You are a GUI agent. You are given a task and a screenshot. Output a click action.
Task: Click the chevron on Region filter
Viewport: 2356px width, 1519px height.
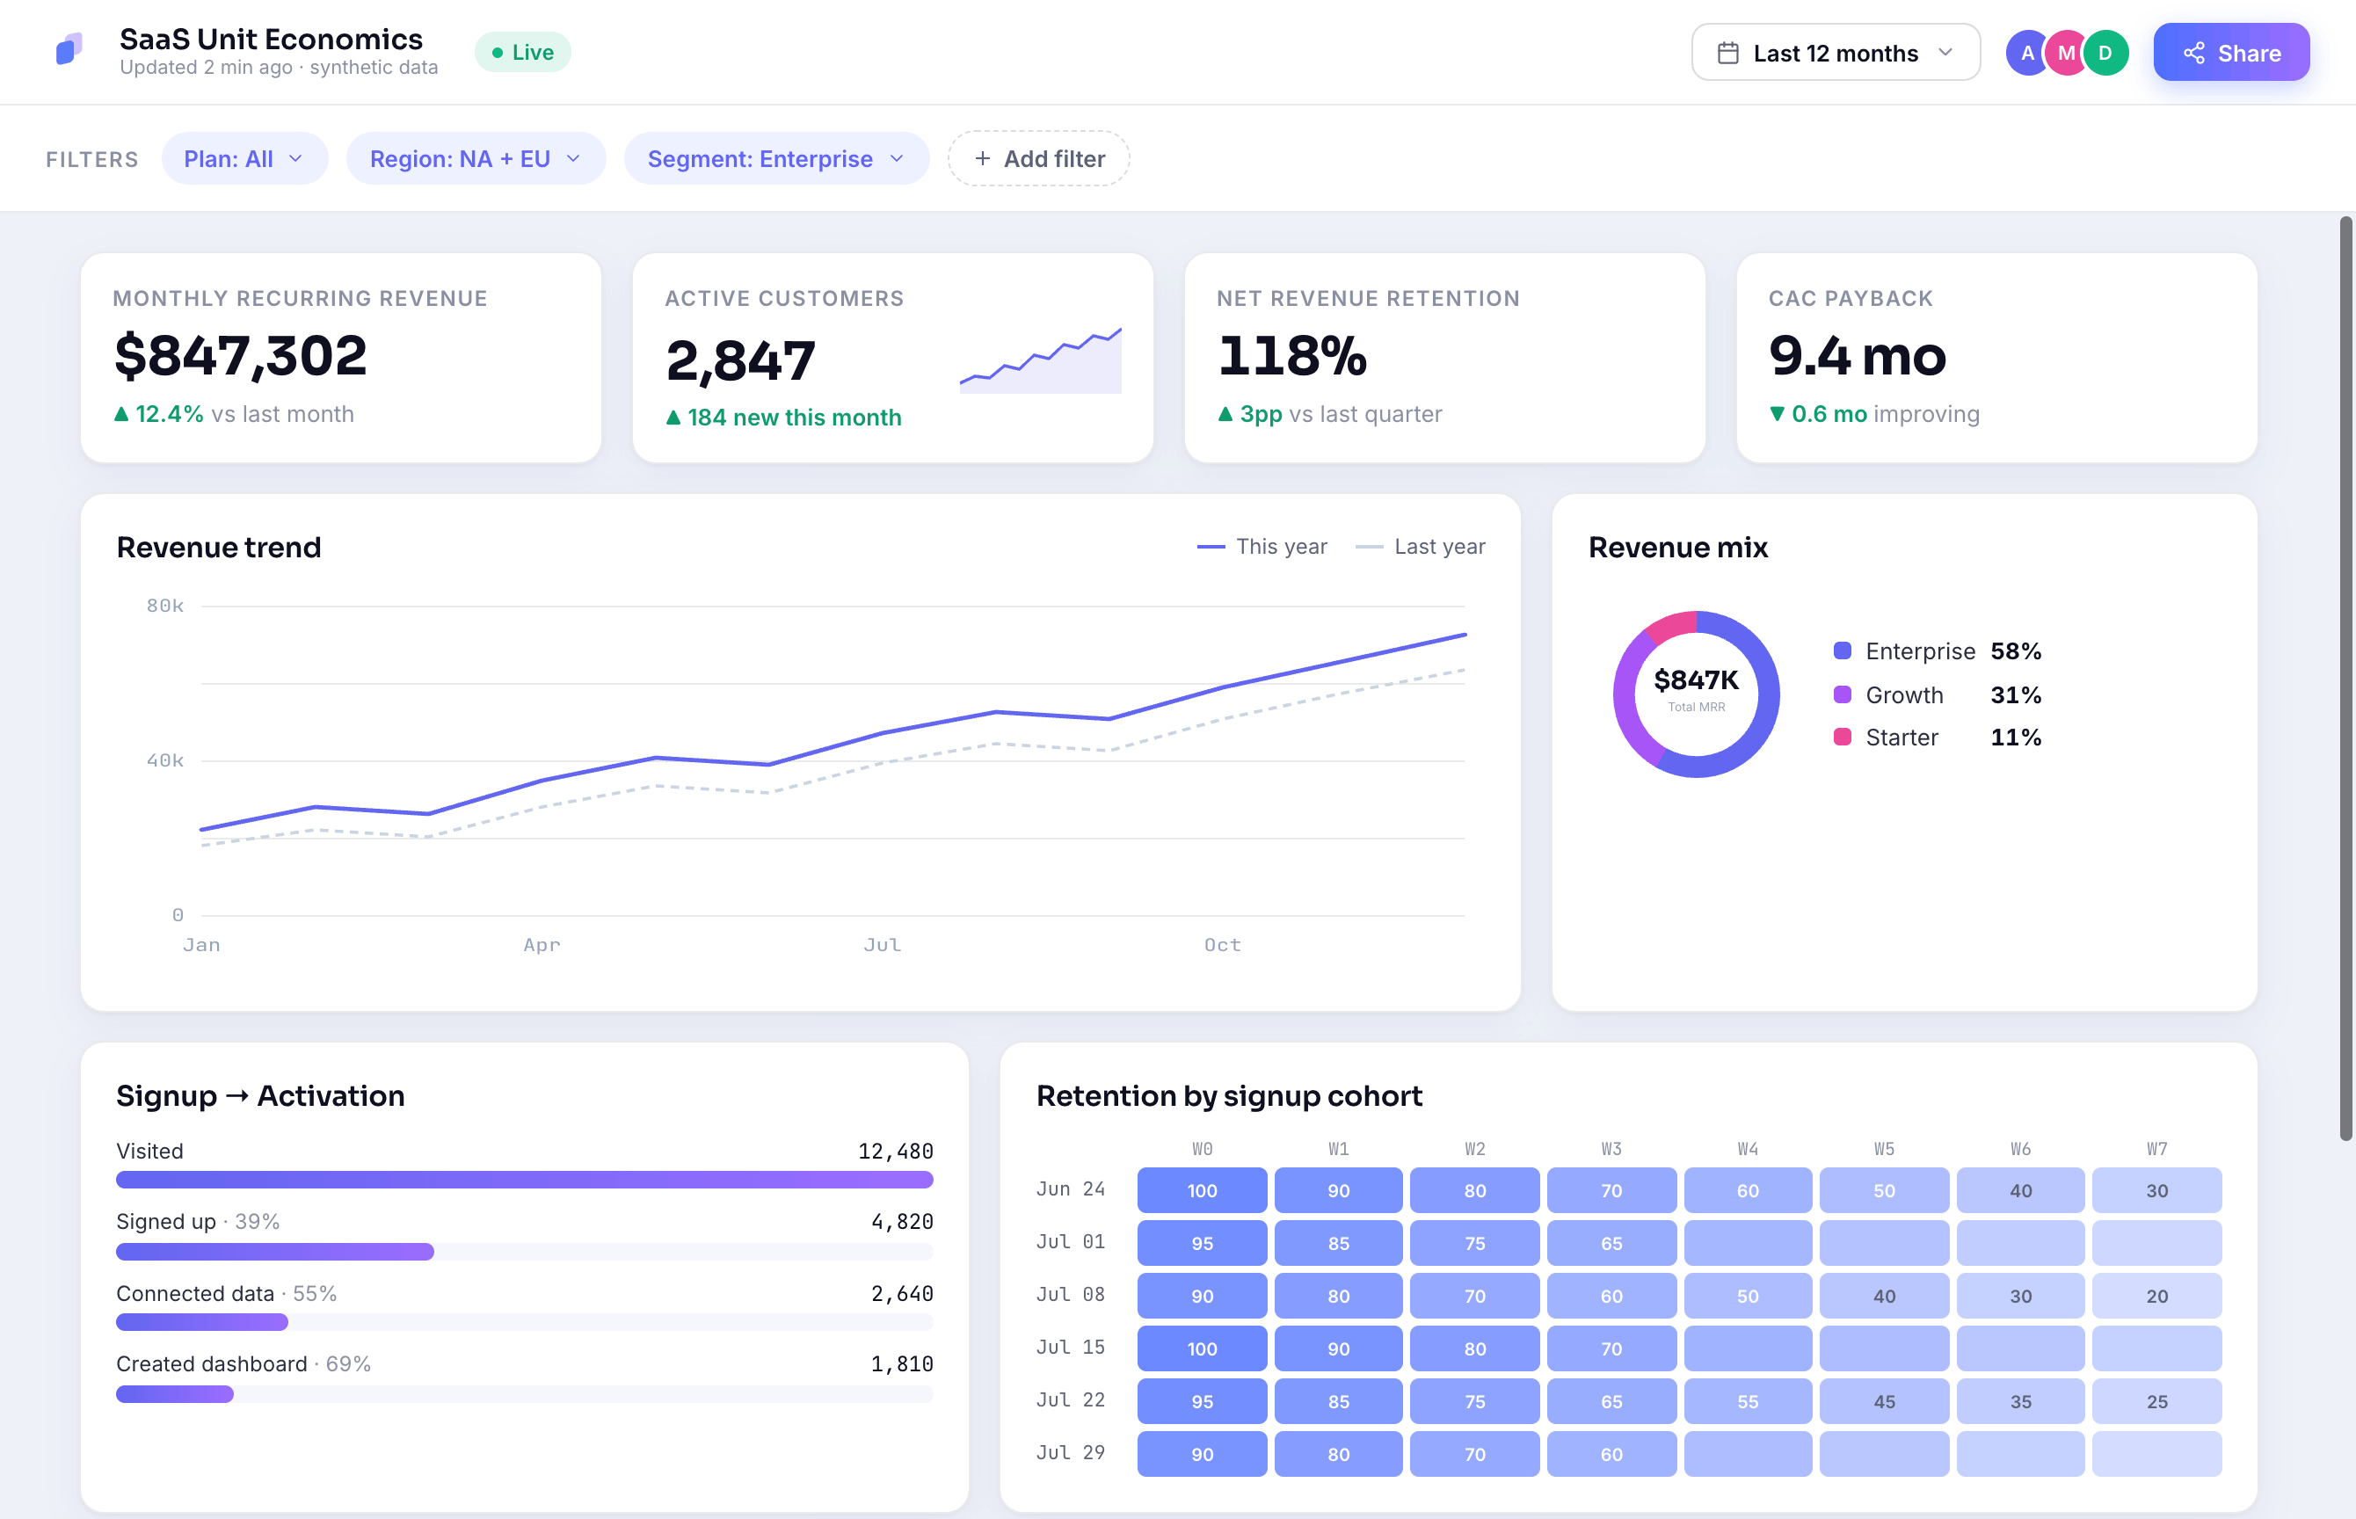573,159
